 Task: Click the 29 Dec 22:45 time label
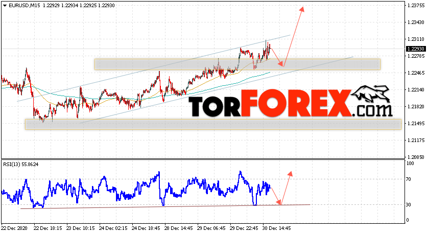(244, 228)
